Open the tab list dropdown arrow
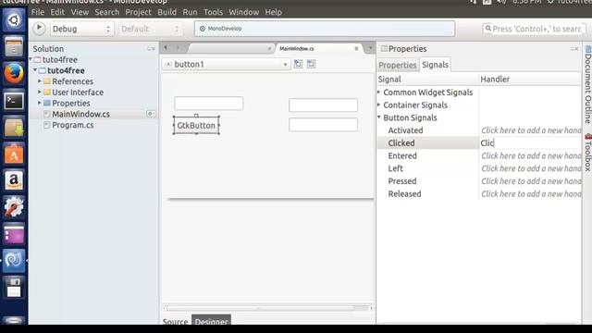This screenshot has width=592, height=333. click(x=370, y=48)
